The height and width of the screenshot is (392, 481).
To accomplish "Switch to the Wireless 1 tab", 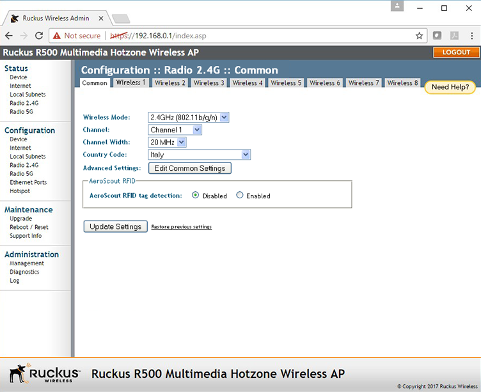I will tap(130, 82).
